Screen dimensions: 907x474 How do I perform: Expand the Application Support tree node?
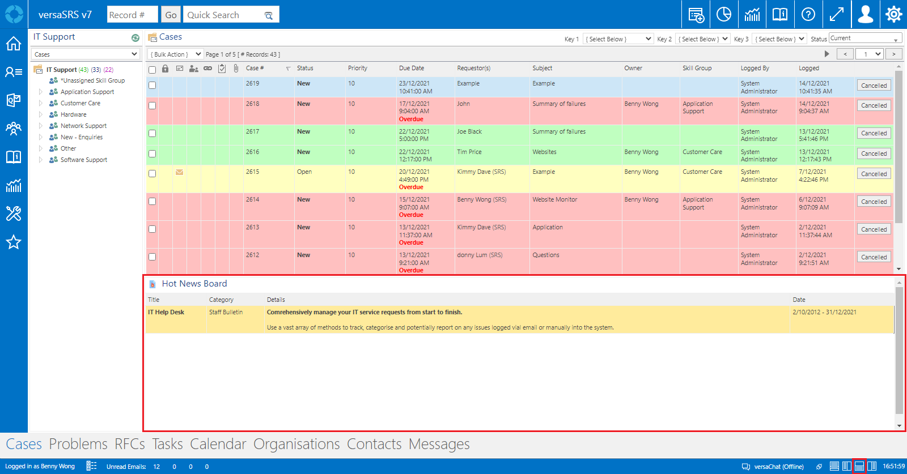[41, 92]
